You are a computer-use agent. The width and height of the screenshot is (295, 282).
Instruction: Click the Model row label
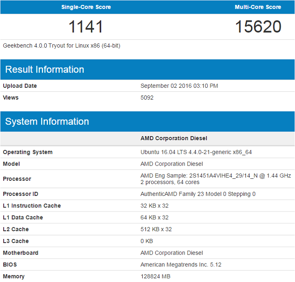tap(11, 164)
